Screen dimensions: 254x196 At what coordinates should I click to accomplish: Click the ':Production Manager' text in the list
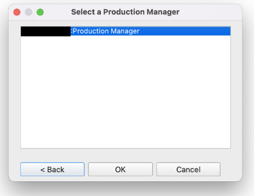coord(105,31)
